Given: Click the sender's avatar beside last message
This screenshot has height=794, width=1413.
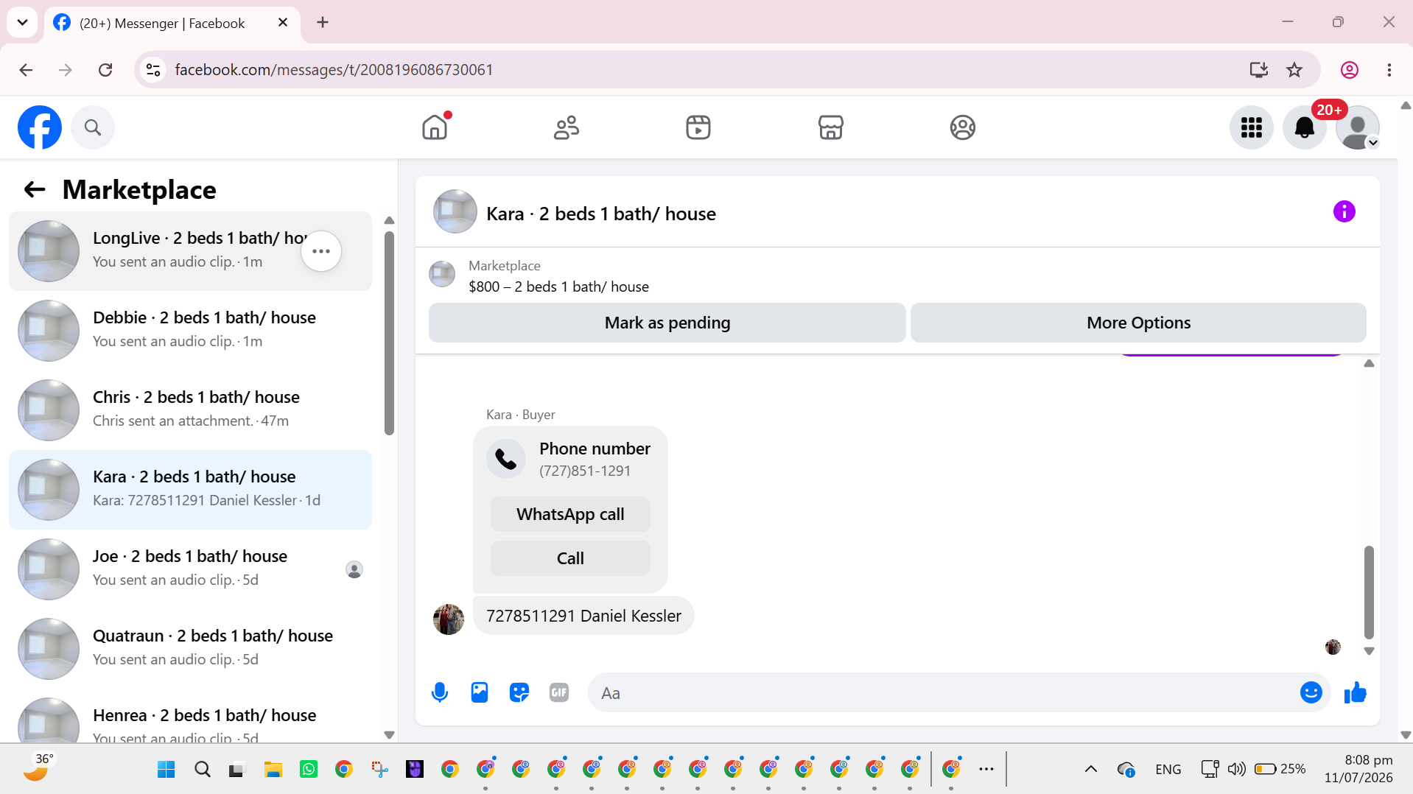Looking at the screenshot, I should click(x=449, y=619).
